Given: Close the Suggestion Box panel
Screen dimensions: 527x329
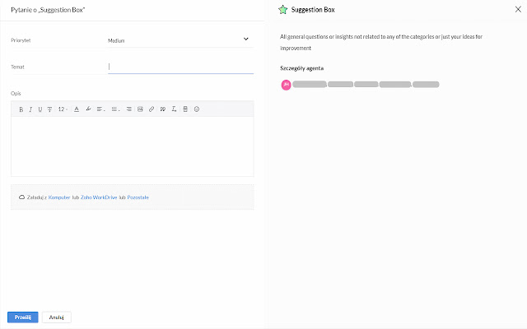Looking at the screenshot, I should 518,9.
